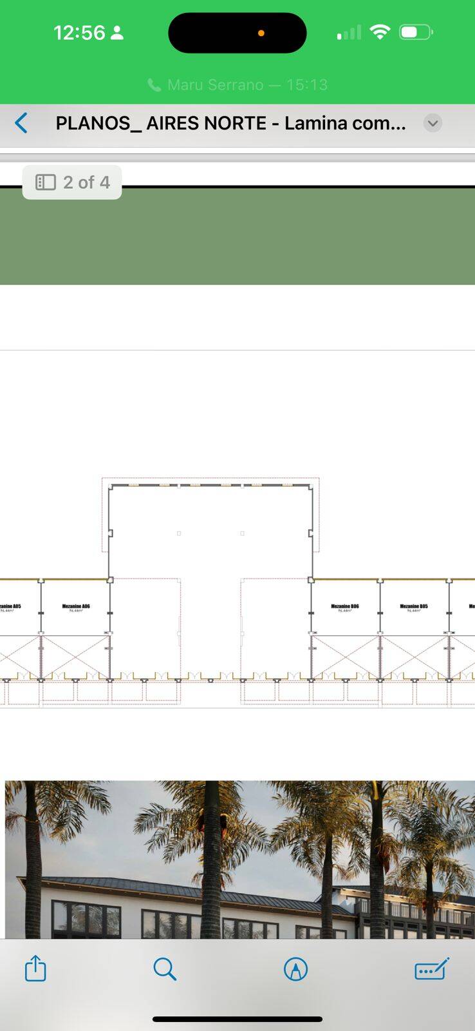The image size is (475, 1031).
Task: Tap the Mezanine A05 label on plan
Action: click(x=10, y=607)
